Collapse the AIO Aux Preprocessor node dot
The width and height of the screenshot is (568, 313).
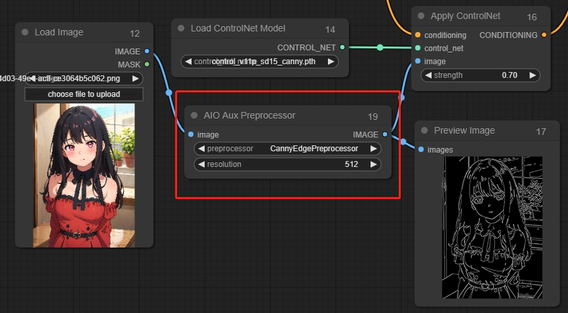point(194,115)
